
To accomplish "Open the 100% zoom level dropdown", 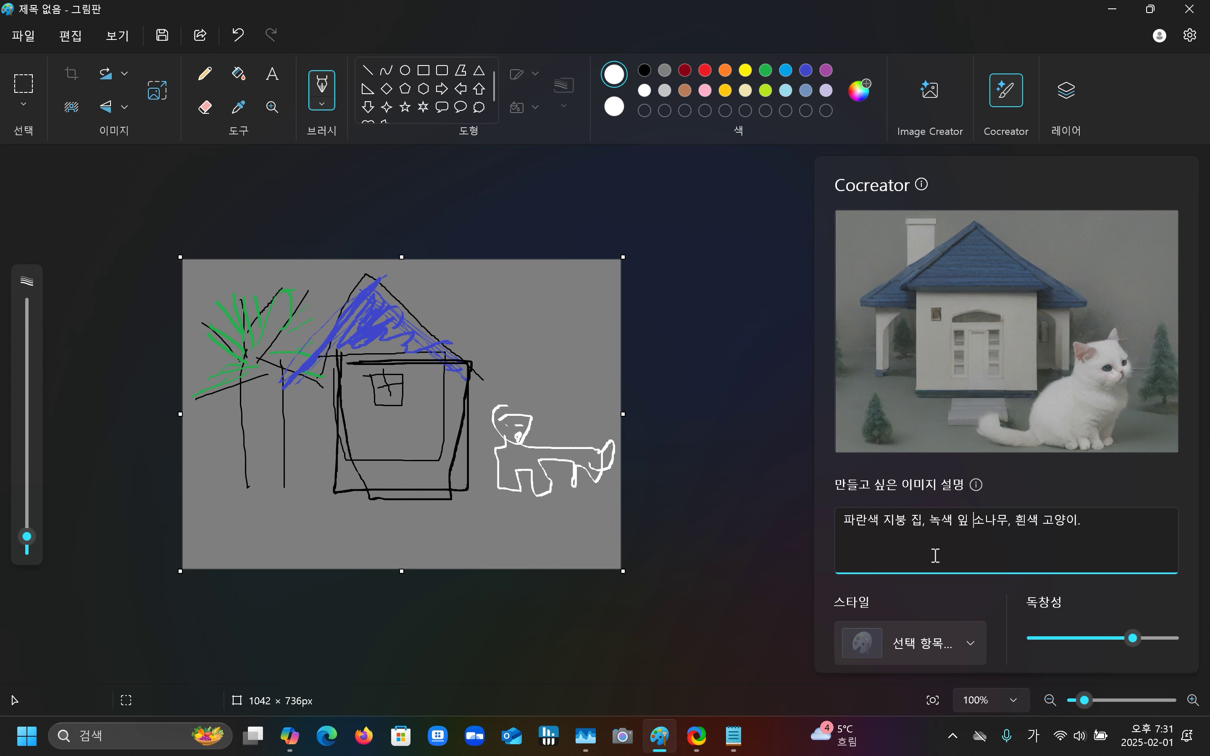I will pos(991,700).
